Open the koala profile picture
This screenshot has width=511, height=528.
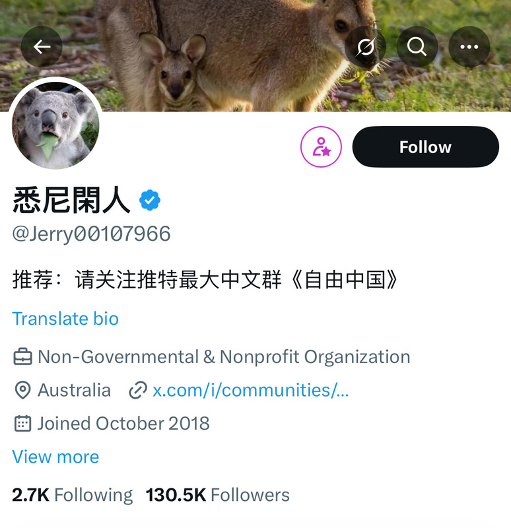tap(55, 125)
